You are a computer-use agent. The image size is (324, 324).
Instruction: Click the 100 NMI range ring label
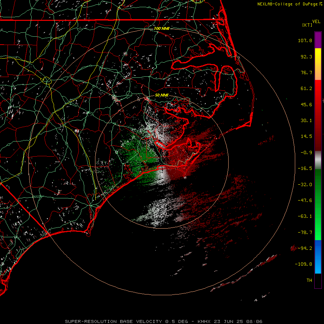coord(162,28)
